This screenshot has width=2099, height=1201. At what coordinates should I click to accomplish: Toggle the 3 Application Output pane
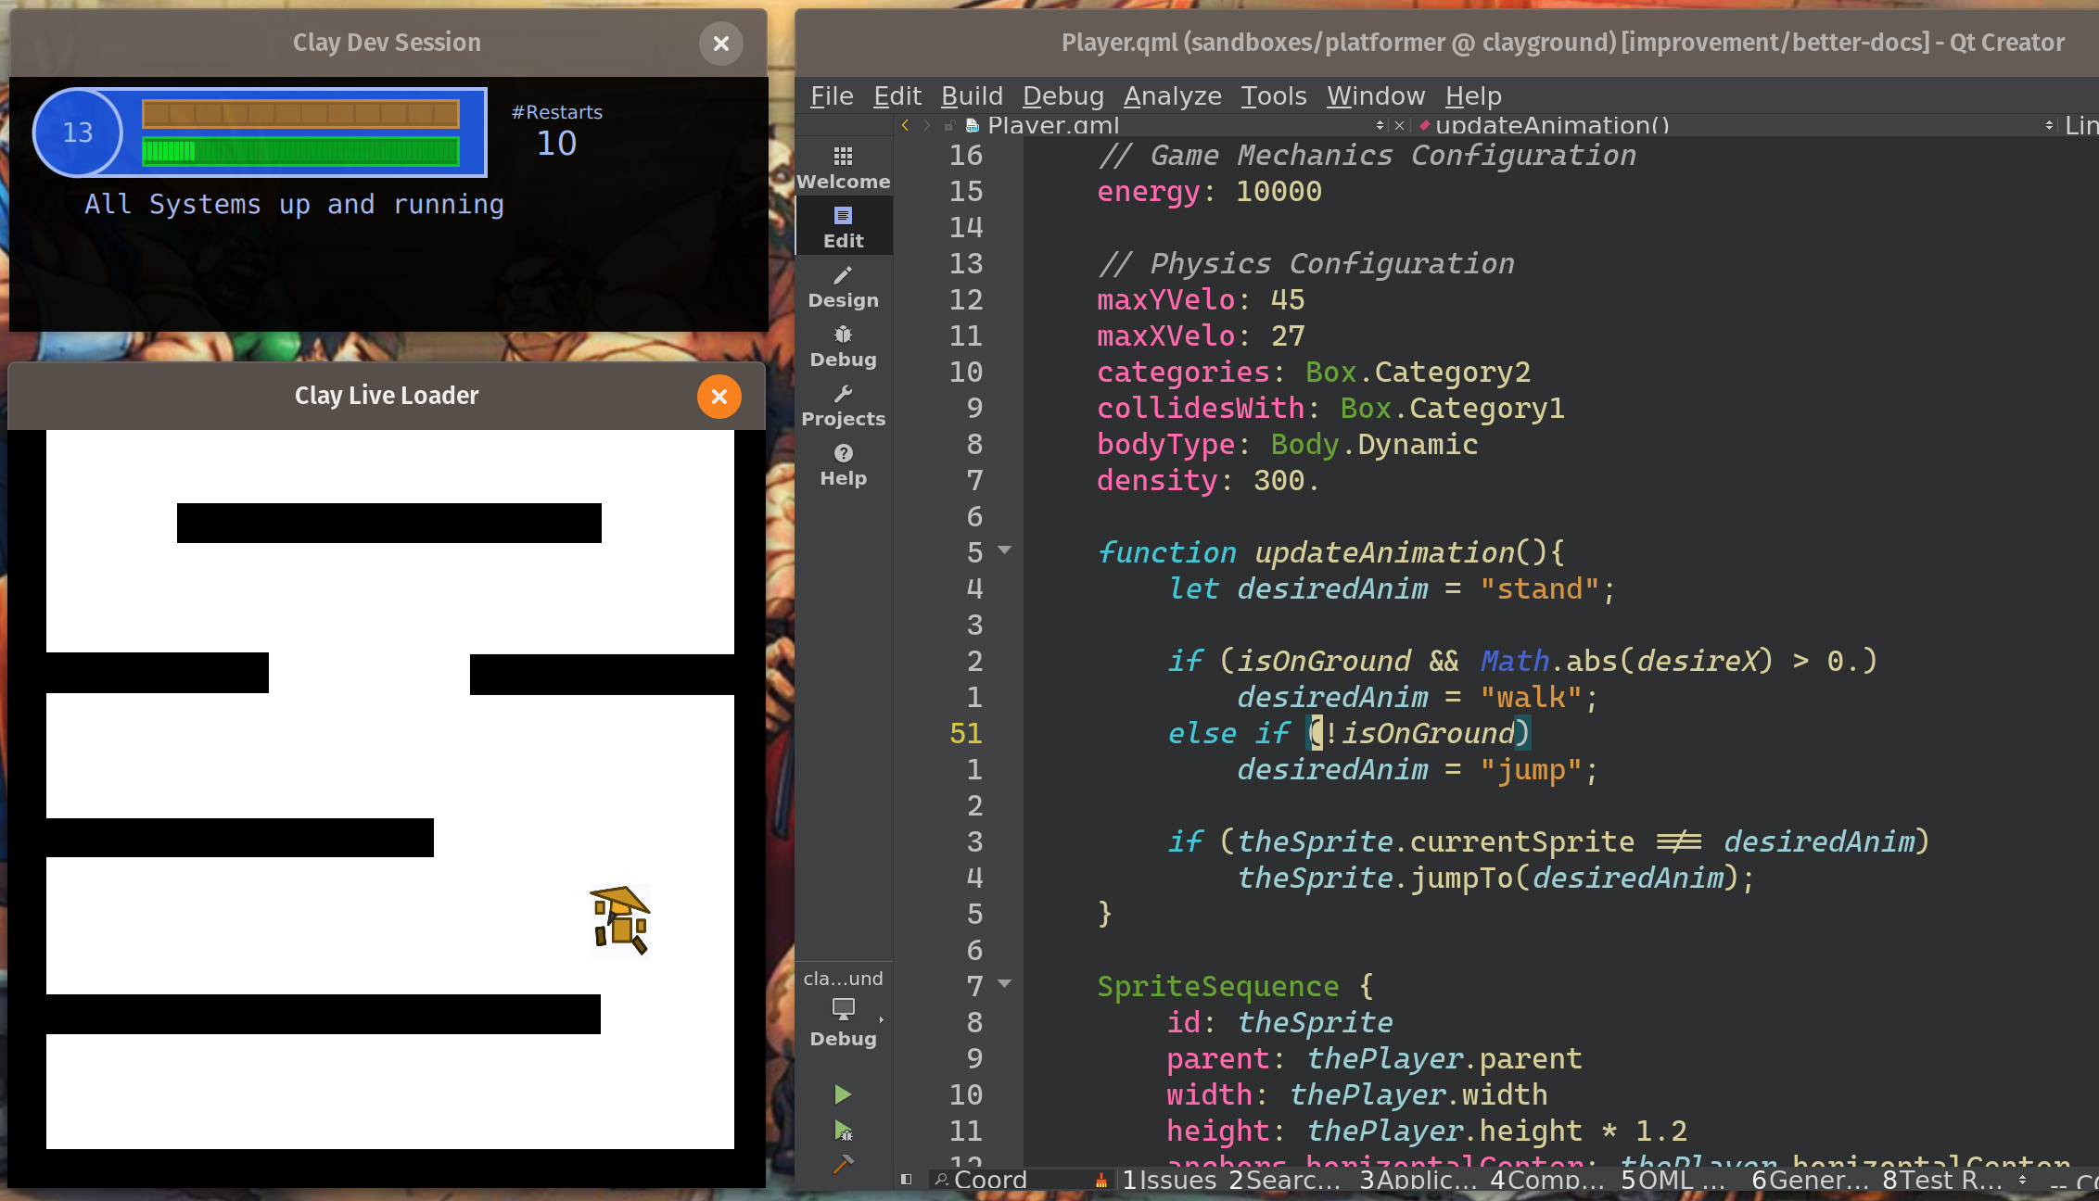click(1417, 1180)
